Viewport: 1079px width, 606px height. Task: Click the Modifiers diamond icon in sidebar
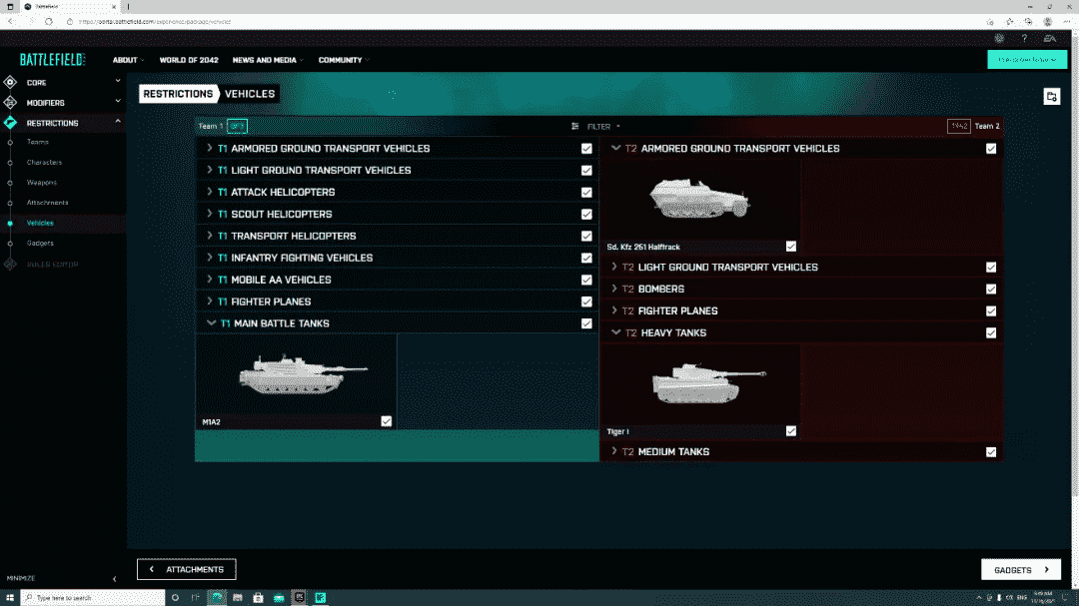pyautogui.click(x=10, y=103)
